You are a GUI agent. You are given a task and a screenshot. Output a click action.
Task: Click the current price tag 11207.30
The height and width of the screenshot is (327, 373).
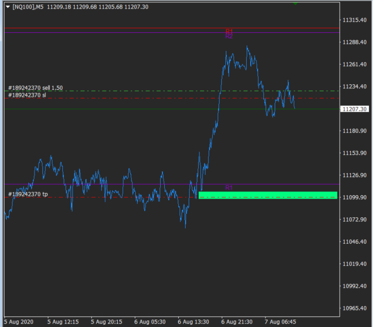[x=354, y=109]
